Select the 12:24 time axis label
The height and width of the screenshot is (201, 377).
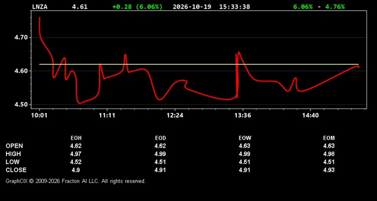tap(175, 116)
